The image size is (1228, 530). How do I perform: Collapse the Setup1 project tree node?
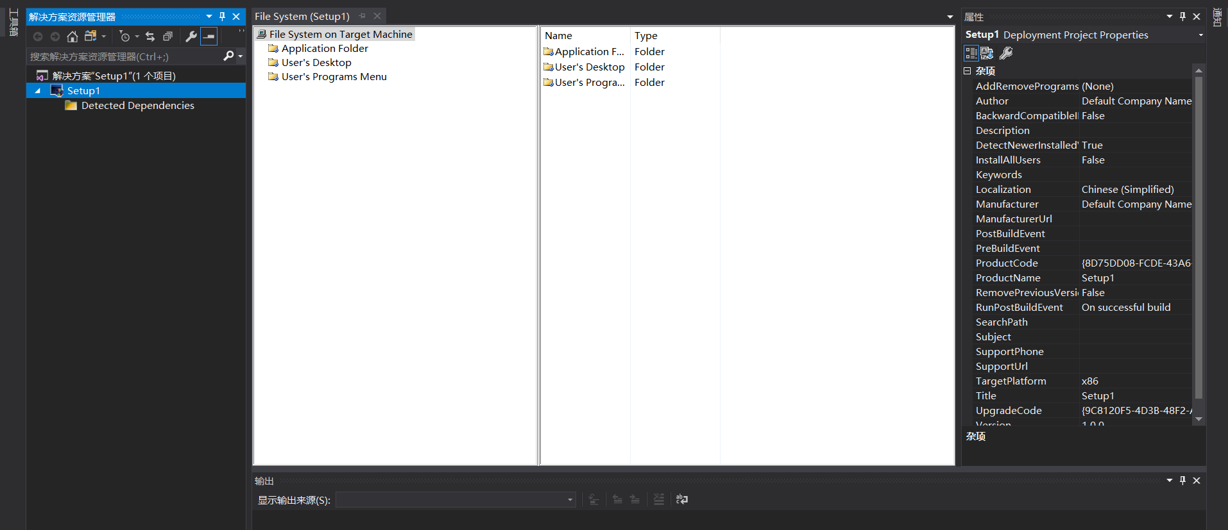pos(37,91)
